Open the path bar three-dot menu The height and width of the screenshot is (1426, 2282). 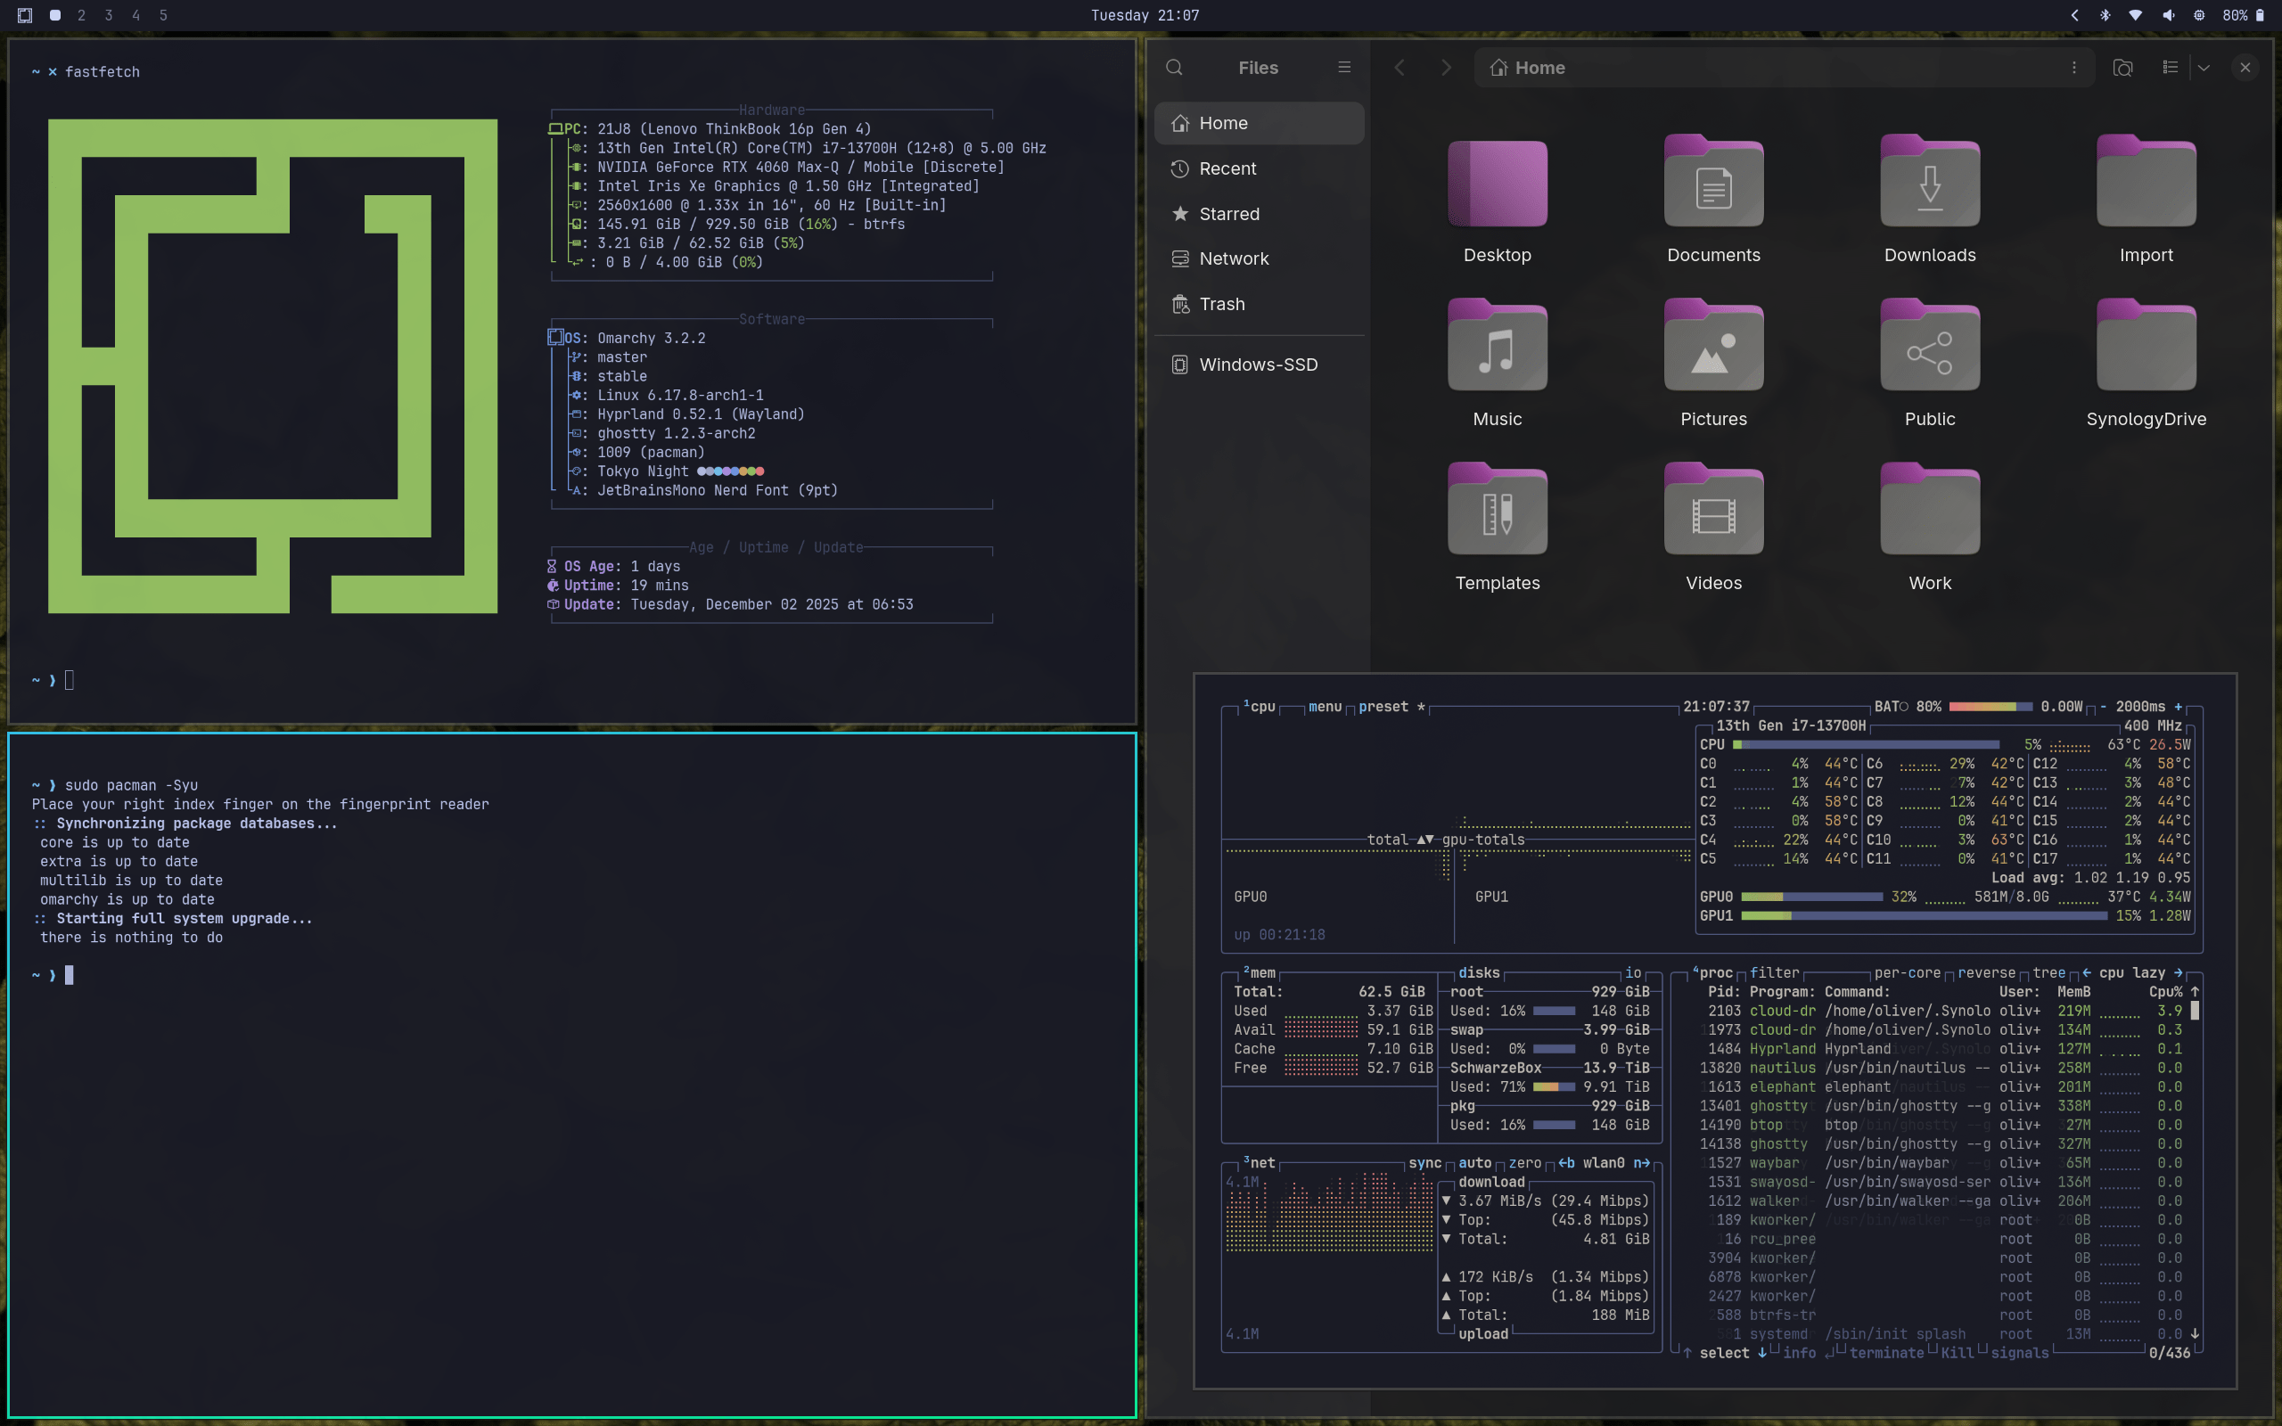pyautogui.click(x=2073, y=67)
